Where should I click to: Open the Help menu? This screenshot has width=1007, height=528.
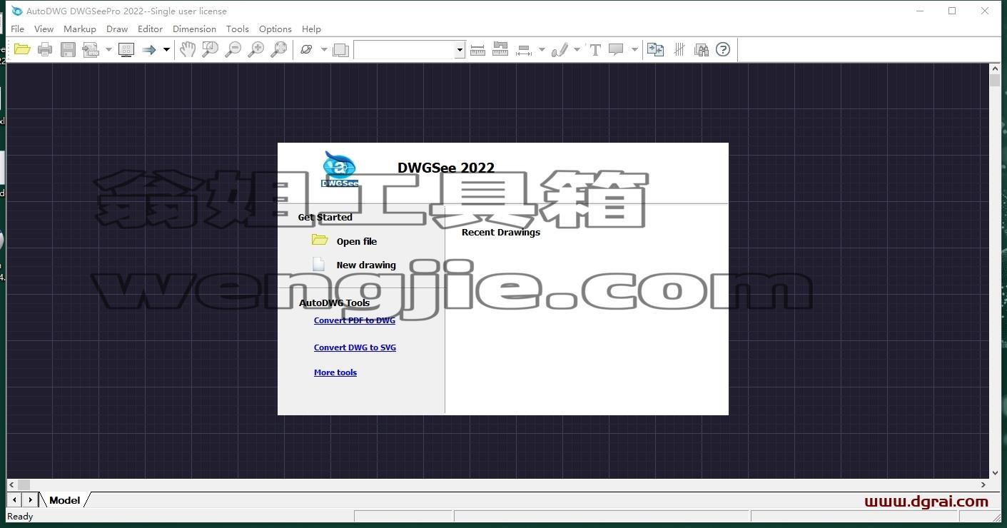311,29
